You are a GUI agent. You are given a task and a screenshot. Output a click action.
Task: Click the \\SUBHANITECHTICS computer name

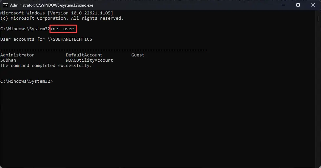(x=70, y=39)
